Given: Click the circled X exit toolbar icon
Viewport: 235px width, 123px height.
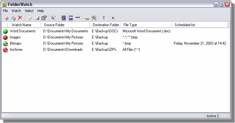Looking at the screenshot, I should [113, 18].
